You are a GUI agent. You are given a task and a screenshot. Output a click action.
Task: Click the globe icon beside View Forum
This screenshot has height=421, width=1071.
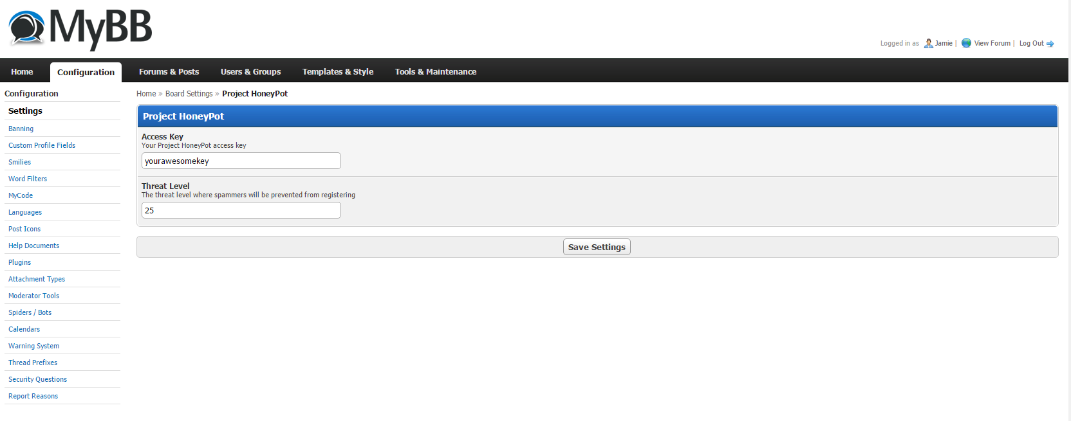(x=966, y=43)
